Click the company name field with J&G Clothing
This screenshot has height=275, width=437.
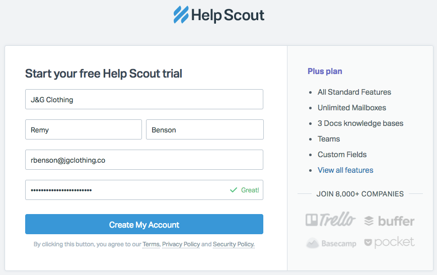[144, 99]
